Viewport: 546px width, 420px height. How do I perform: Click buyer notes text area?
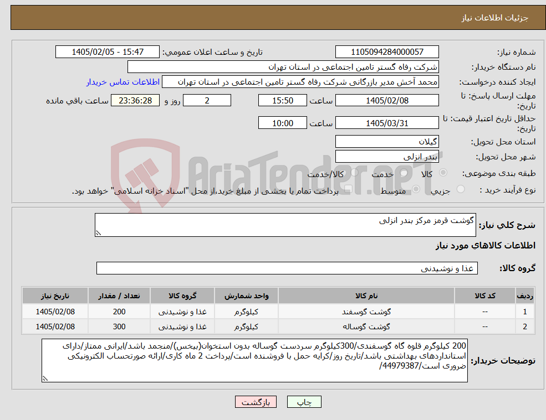tap(254, 361)
